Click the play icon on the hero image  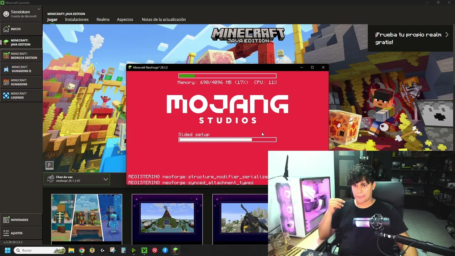[49, 165]
